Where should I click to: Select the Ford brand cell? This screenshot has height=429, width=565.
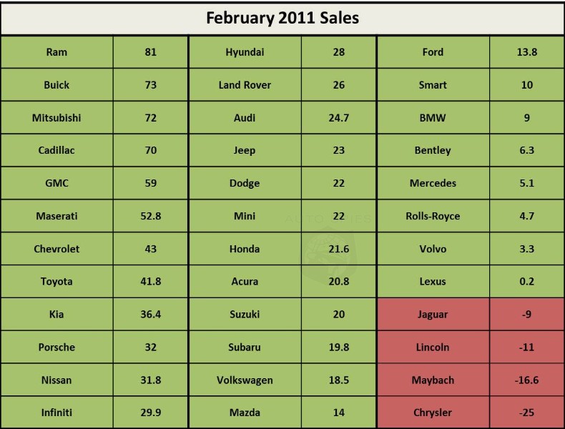pyautogui.click(x=433, y=52)
